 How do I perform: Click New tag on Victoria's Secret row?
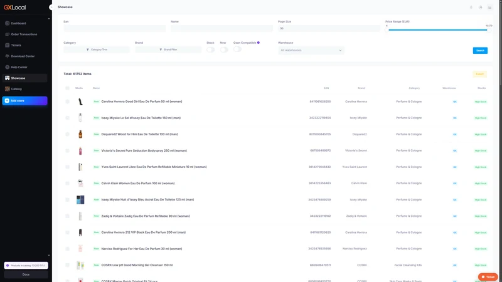tap(96, 150)
